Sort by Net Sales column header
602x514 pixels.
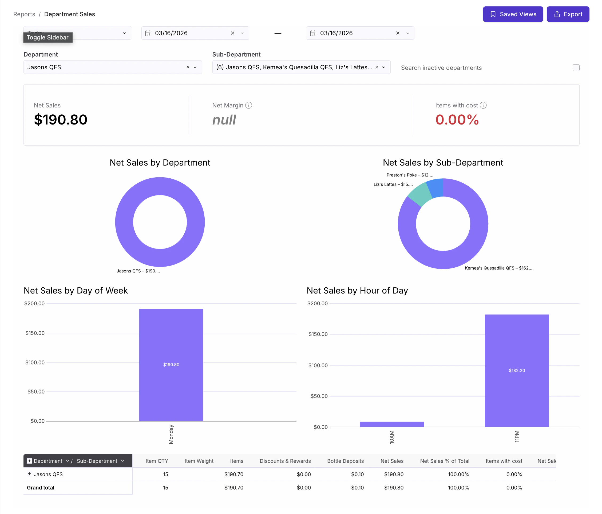click(392, 461)
